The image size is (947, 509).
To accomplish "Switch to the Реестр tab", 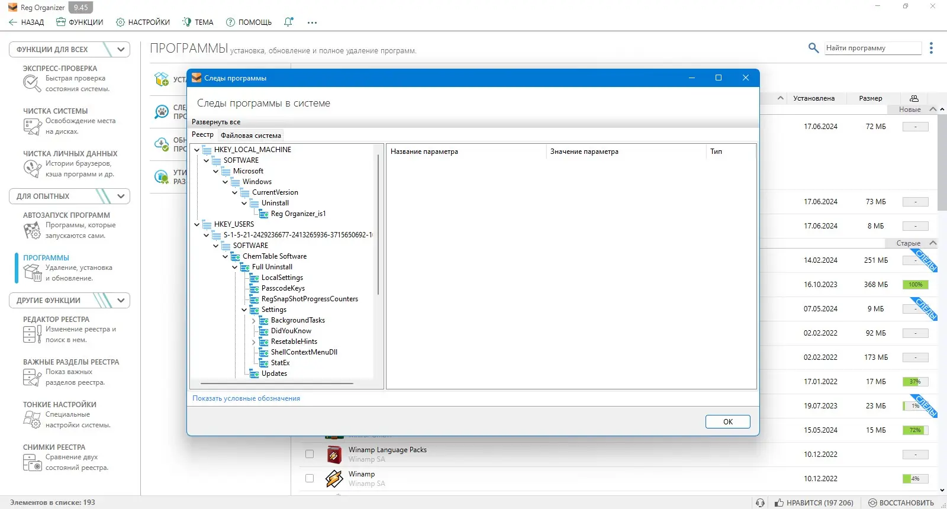I will (x=202, y=134).
